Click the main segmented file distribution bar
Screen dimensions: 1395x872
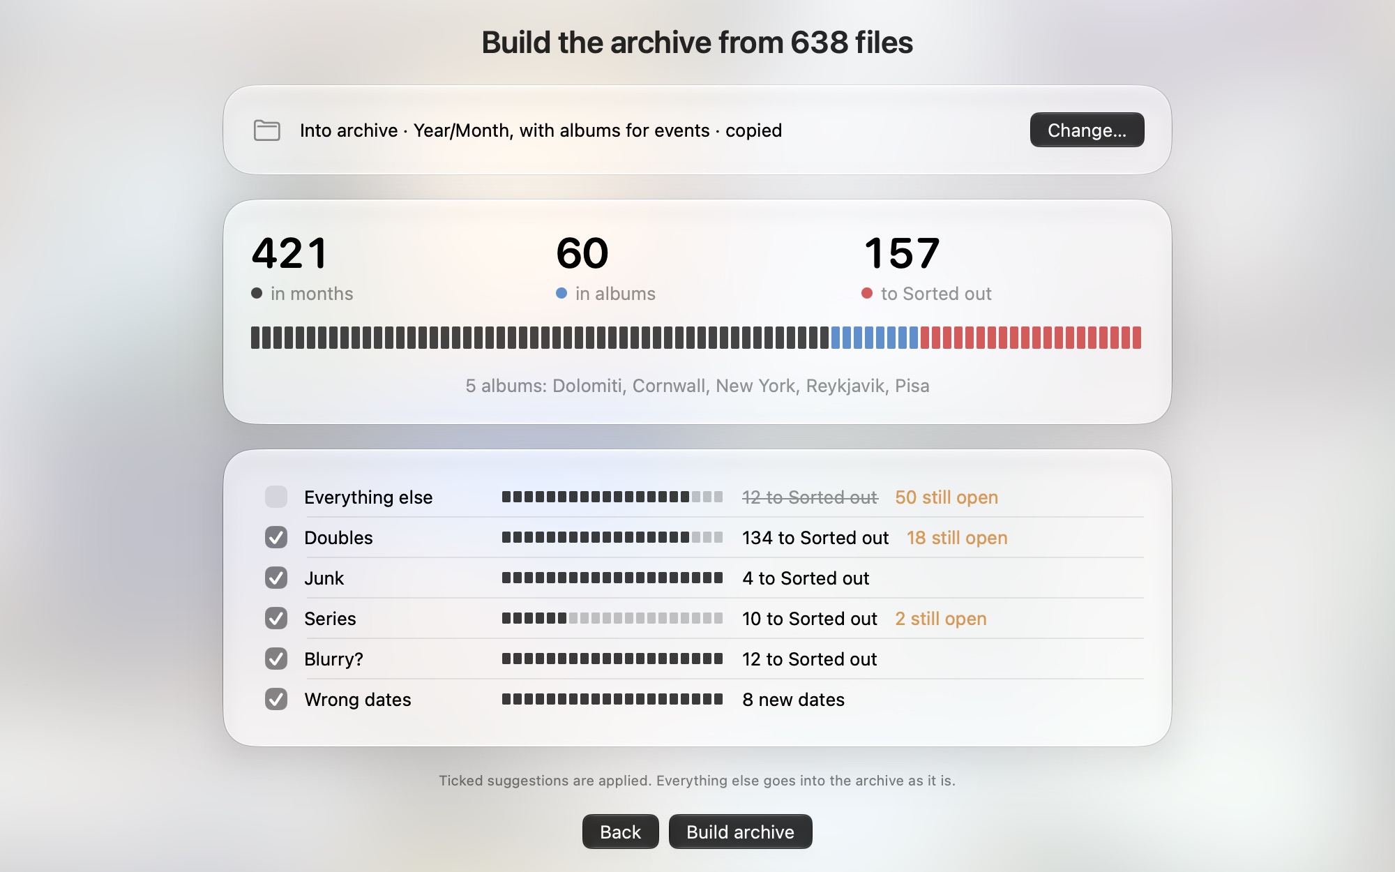pos(696,338)
